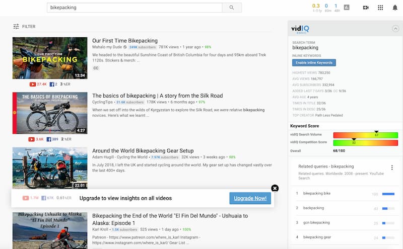Click the vidIQ Basic logo
403x249 pixels.
coord(300,29)
